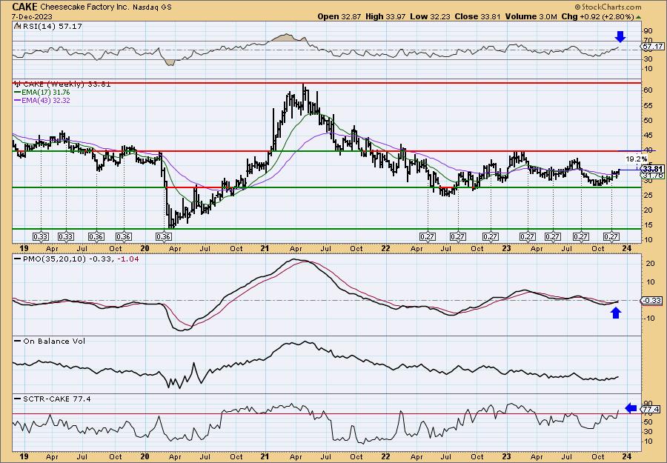This screenshot has height=463, width=667.
Task: Click the '45' price level on the price axis
Action: [x=648, y=136]
